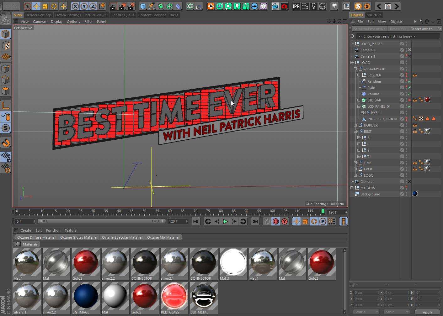Viewport: 443px width, 316px height.
Task: Toggle Y axis lock
Action: [x=84, y=6]
